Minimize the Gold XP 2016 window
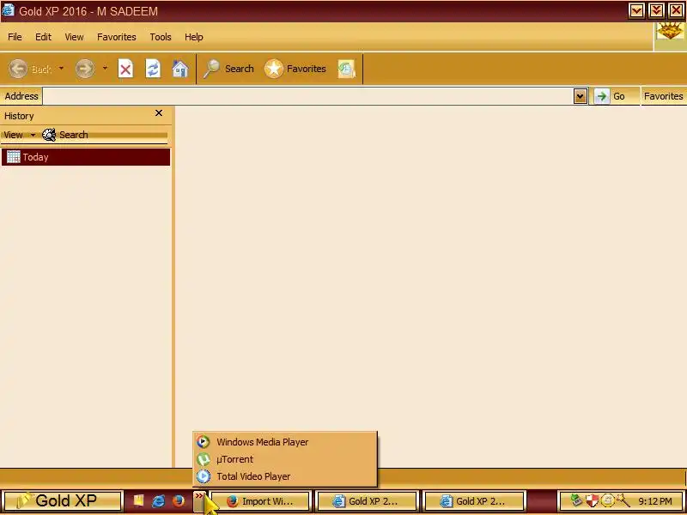The image size is (687, 515). pyautogui.click(x=636, y=10)
